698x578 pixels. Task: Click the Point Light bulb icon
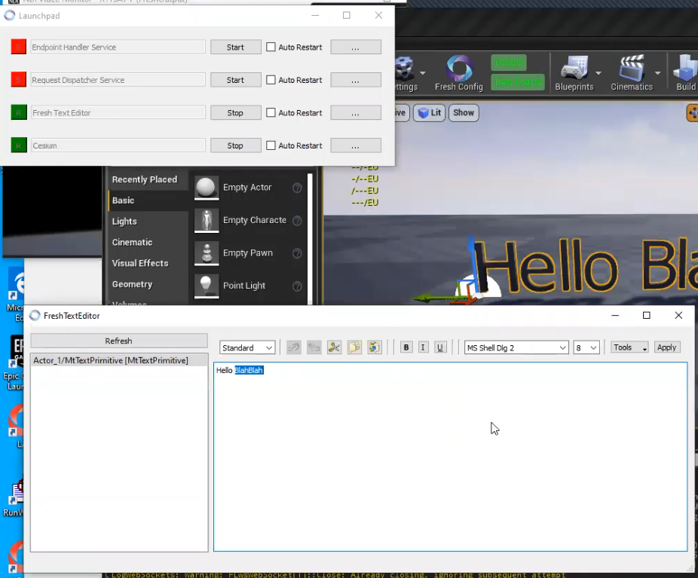pos(207,286)
